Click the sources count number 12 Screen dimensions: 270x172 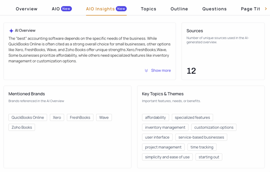[191, 71]
